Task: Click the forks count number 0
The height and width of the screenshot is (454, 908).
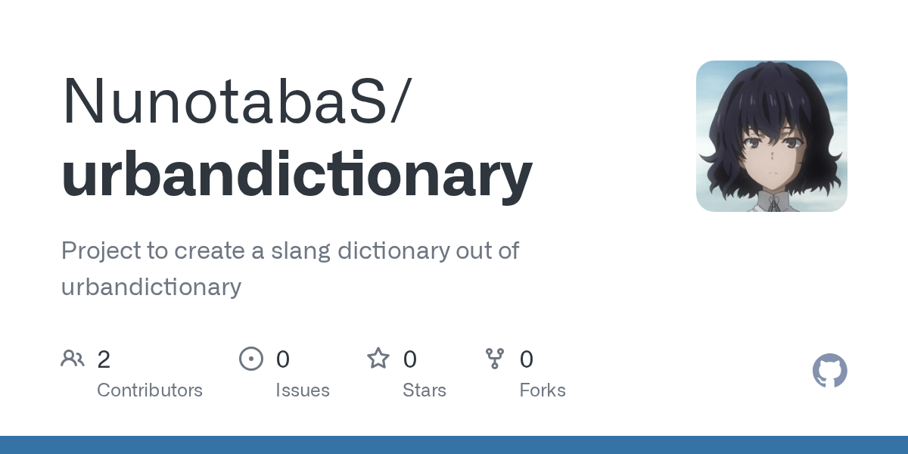Action: [527, 359]
